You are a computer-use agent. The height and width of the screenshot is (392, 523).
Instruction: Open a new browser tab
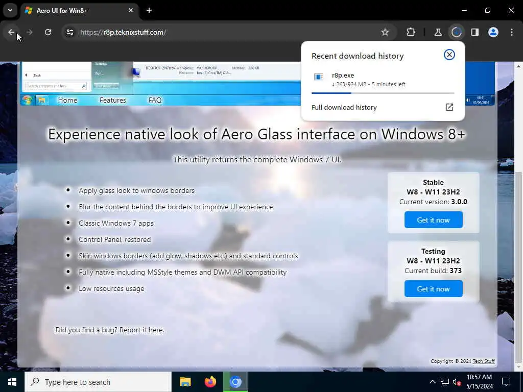(x=149, y=10)
